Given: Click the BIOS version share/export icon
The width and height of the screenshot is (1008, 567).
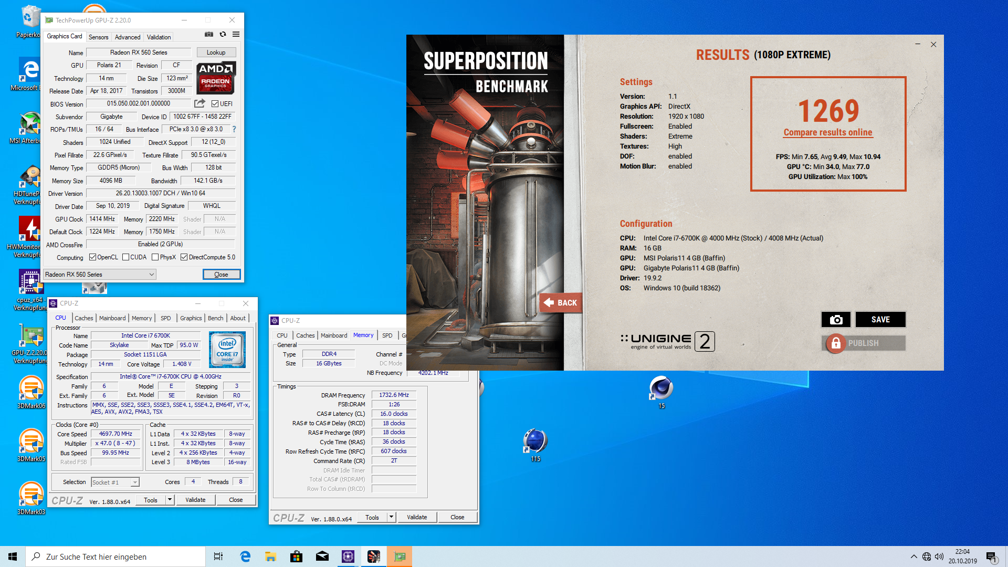Looking at the screenshot, I should tap(199, 103).
